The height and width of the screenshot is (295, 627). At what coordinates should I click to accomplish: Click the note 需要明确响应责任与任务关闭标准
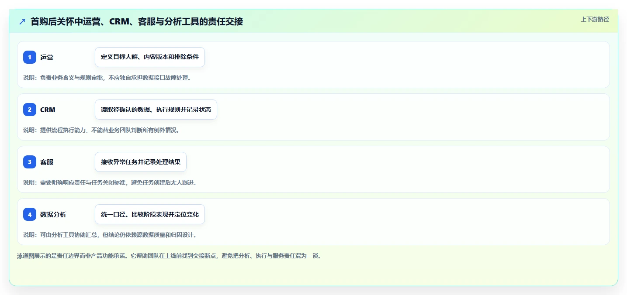[83, 182]
